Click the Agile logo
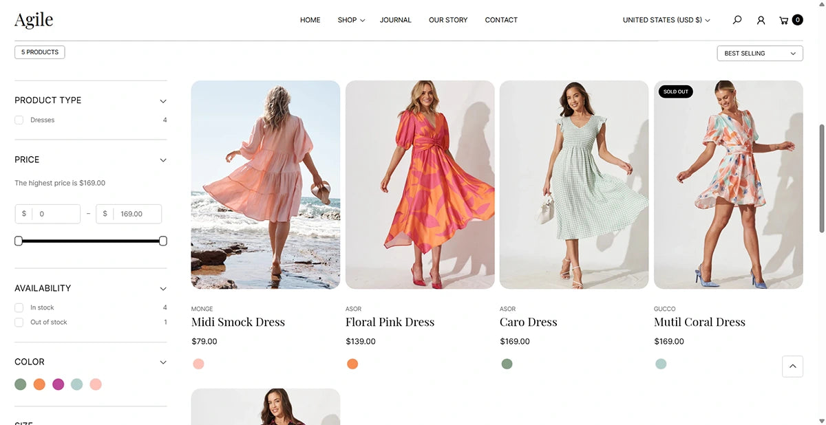The image size is (826, 425). point(34,20)
